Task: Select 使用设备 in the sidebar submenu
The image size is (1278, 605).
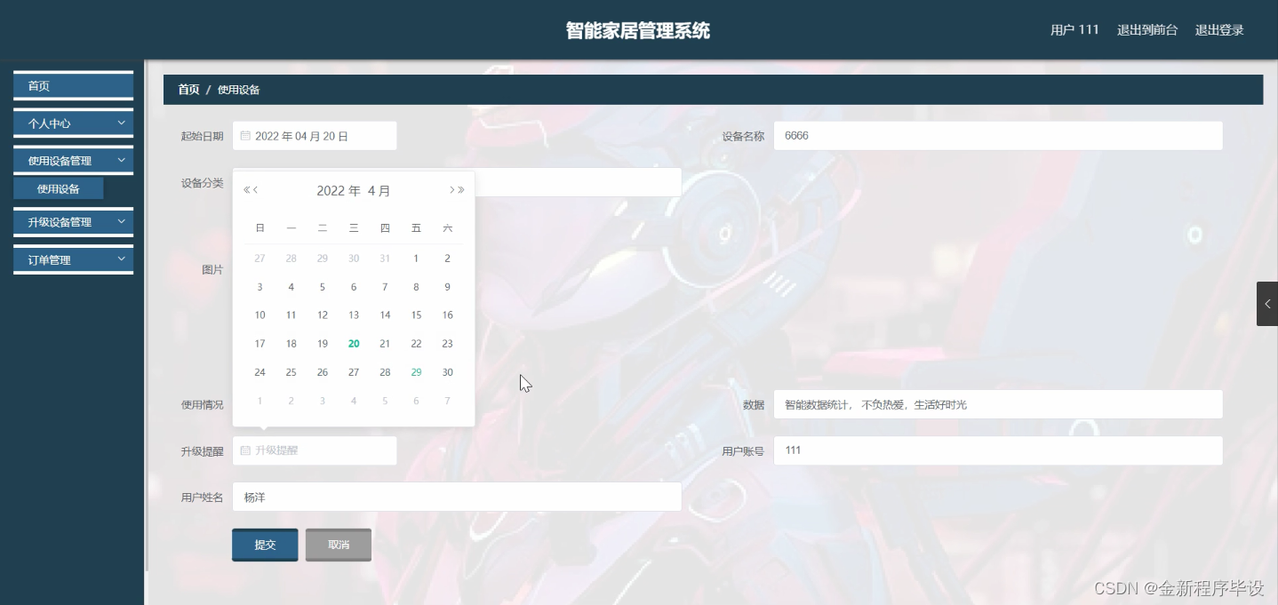Action: (58, 187)
